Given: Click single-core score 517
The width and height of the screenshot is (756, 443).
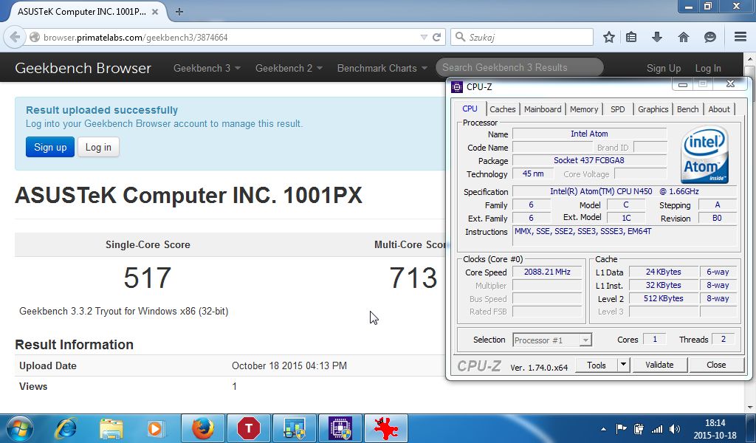Looking at the screenshot, I should (148, 278).
